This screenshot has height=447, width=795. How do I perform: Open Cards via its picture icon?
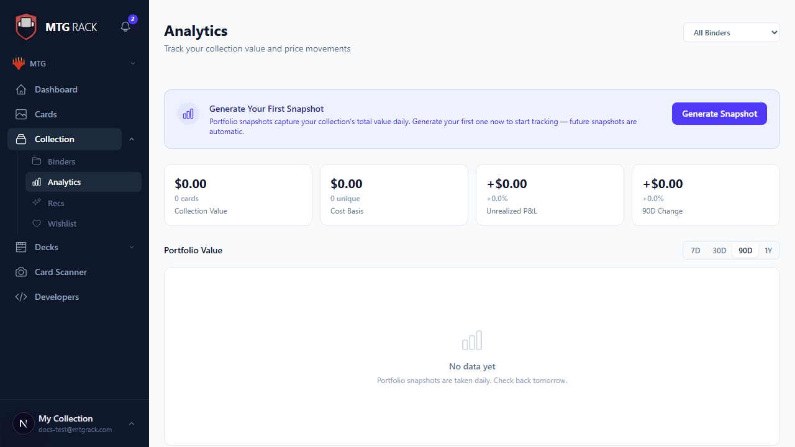(x=20, y=114)
